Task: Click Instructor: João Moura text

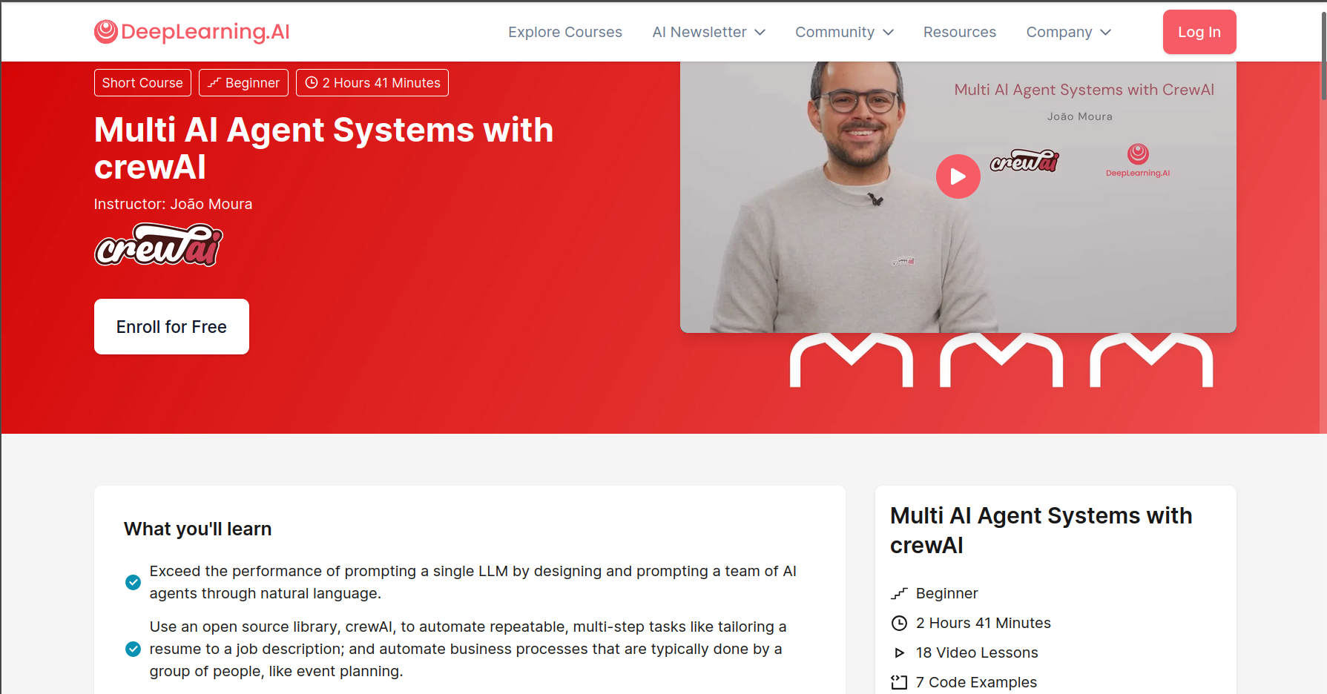Action: tap(173, 204)
